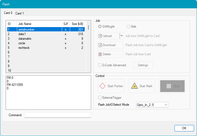Image resolution: width=197 pixels, height=136 pixels.
Task: Select the SAMLight radio button
Action: [x=100, y=27]
